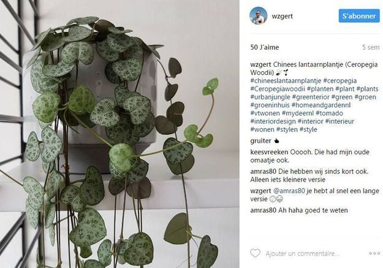Open the wzgert profile avatar
The height and width of the screenshot is (268, 383).
[258, 16]
